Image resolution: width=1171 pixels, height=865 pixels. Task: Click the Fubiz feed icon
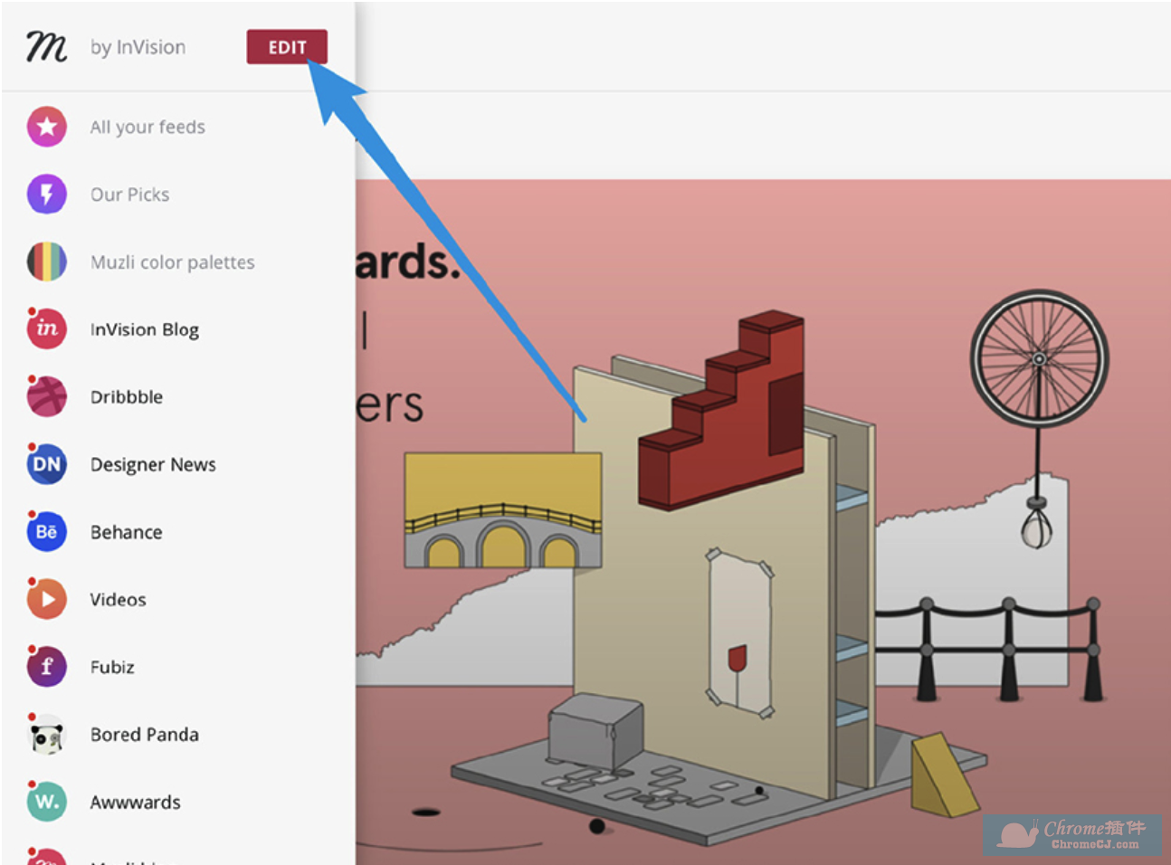pyautogui.click(x=47, y=667)
